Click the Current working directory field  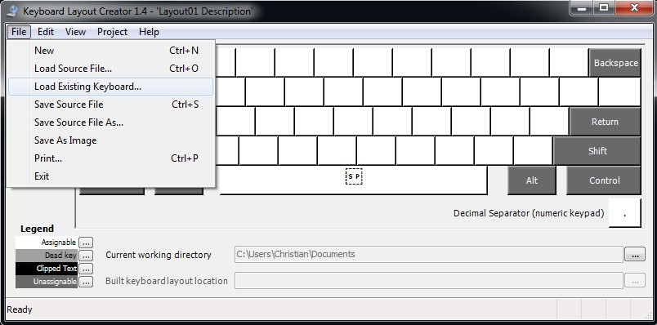point(429,254)
